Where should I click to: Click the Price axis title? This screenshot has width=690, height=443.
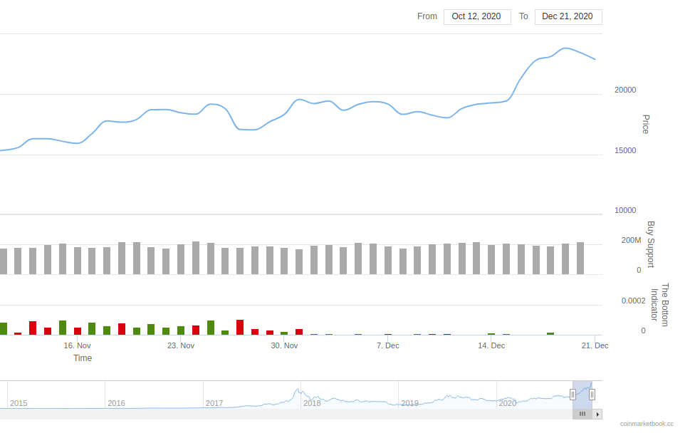646,124
